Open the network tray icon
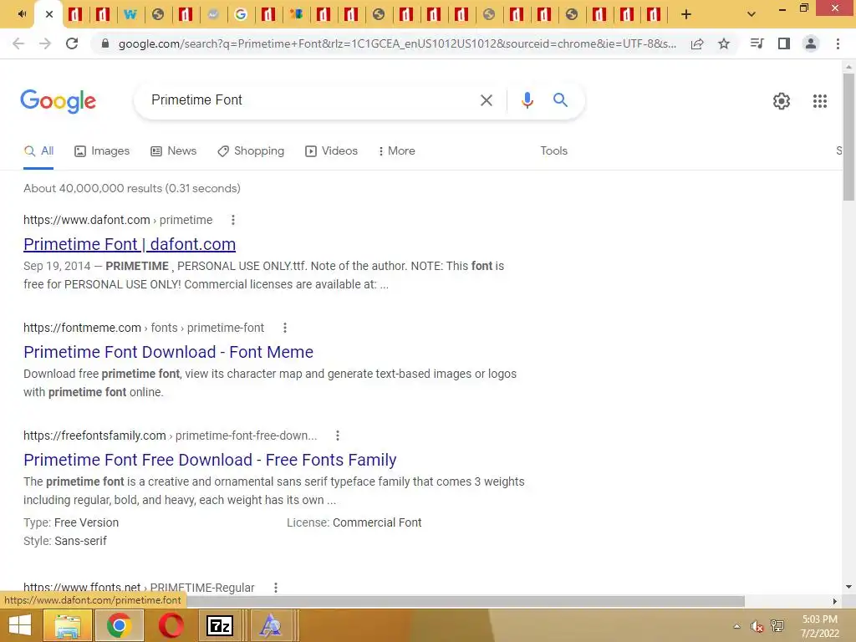 tap(777, 625)
